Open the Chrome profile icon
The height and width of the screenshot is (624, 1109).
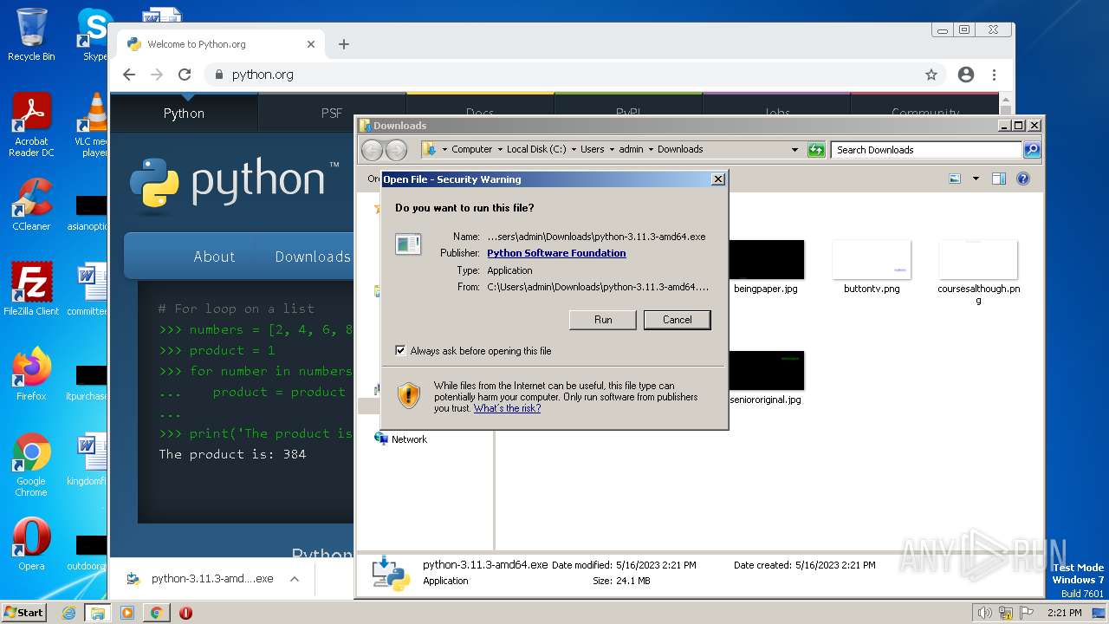point(966,75)
